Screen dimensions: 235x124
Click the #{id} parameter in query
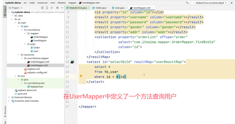tap(121, 77)
